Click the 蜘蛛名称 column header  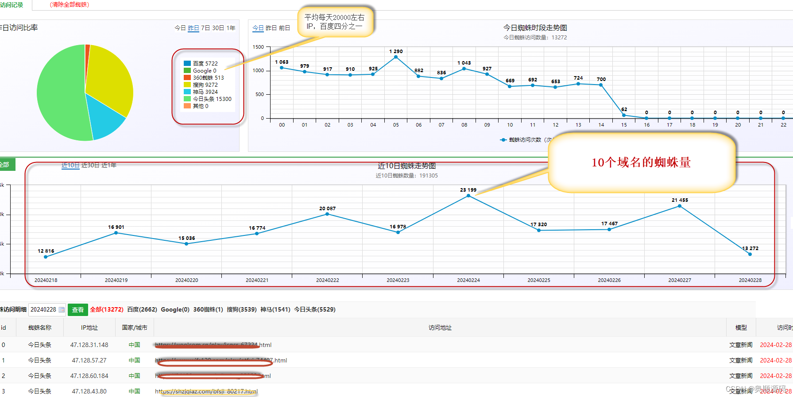pyautogui.click(x=40, y=328)
